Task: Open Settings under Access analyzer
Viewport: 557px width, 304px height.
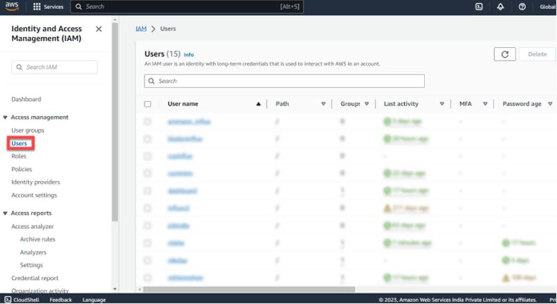Action: [31, 265]
